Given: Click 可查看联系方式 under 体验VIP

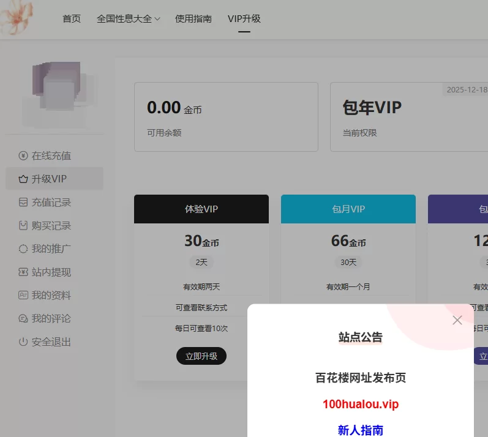Looking at the screenshot, I should pos(201,308).
